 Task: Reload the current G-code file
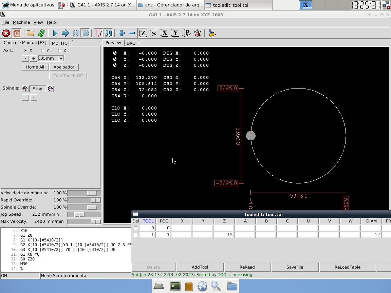[x=41, y=33]
